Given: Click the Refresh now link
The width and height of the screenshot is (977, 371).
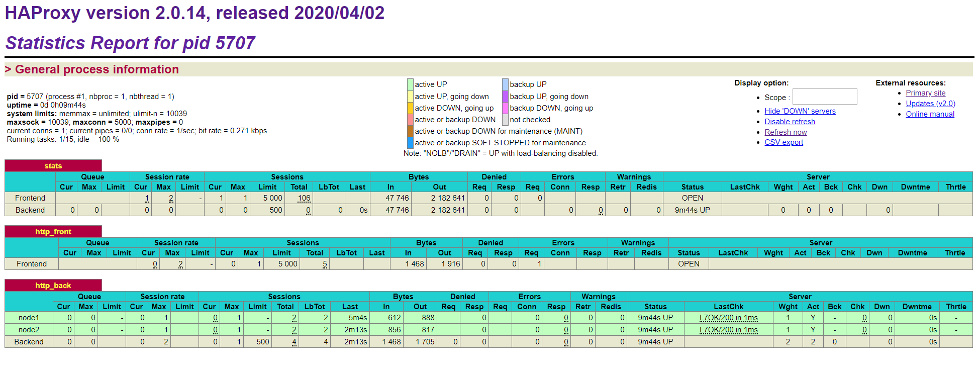Looking at the screenshot, I should click(x=786, y=132).
